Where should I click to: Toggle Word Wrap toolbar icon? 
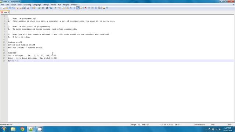pos(71,8)
